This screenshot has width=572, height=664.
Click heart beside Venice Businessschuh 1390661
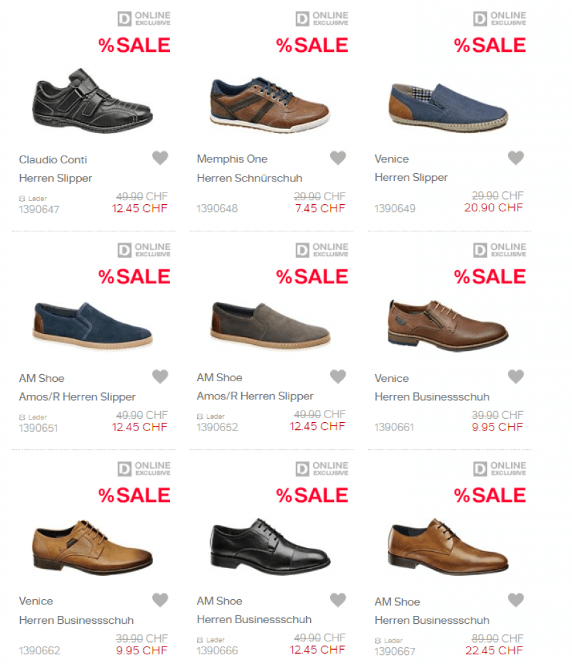pos(516,376)
